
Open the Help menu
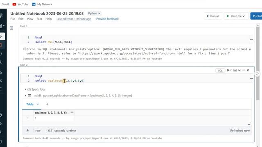[48, 19]
